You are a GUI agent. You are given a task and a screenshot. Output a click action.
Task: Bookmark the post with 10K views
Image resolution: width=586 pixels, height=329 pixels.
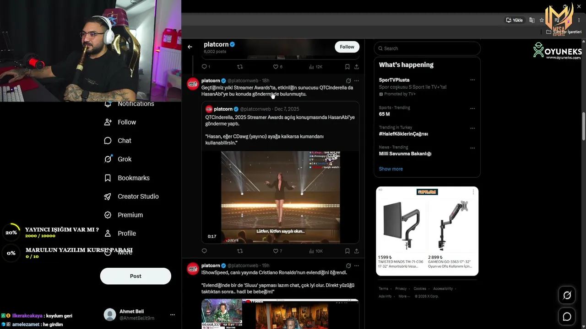coord(347,251)
